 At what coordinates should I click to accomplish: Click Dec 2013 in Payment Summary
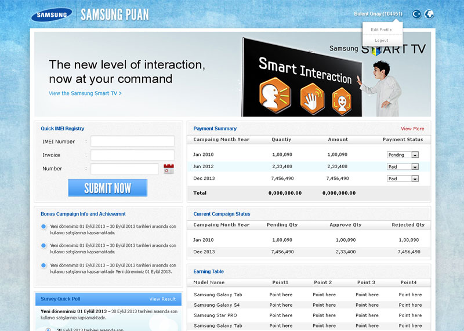(204, 179)
